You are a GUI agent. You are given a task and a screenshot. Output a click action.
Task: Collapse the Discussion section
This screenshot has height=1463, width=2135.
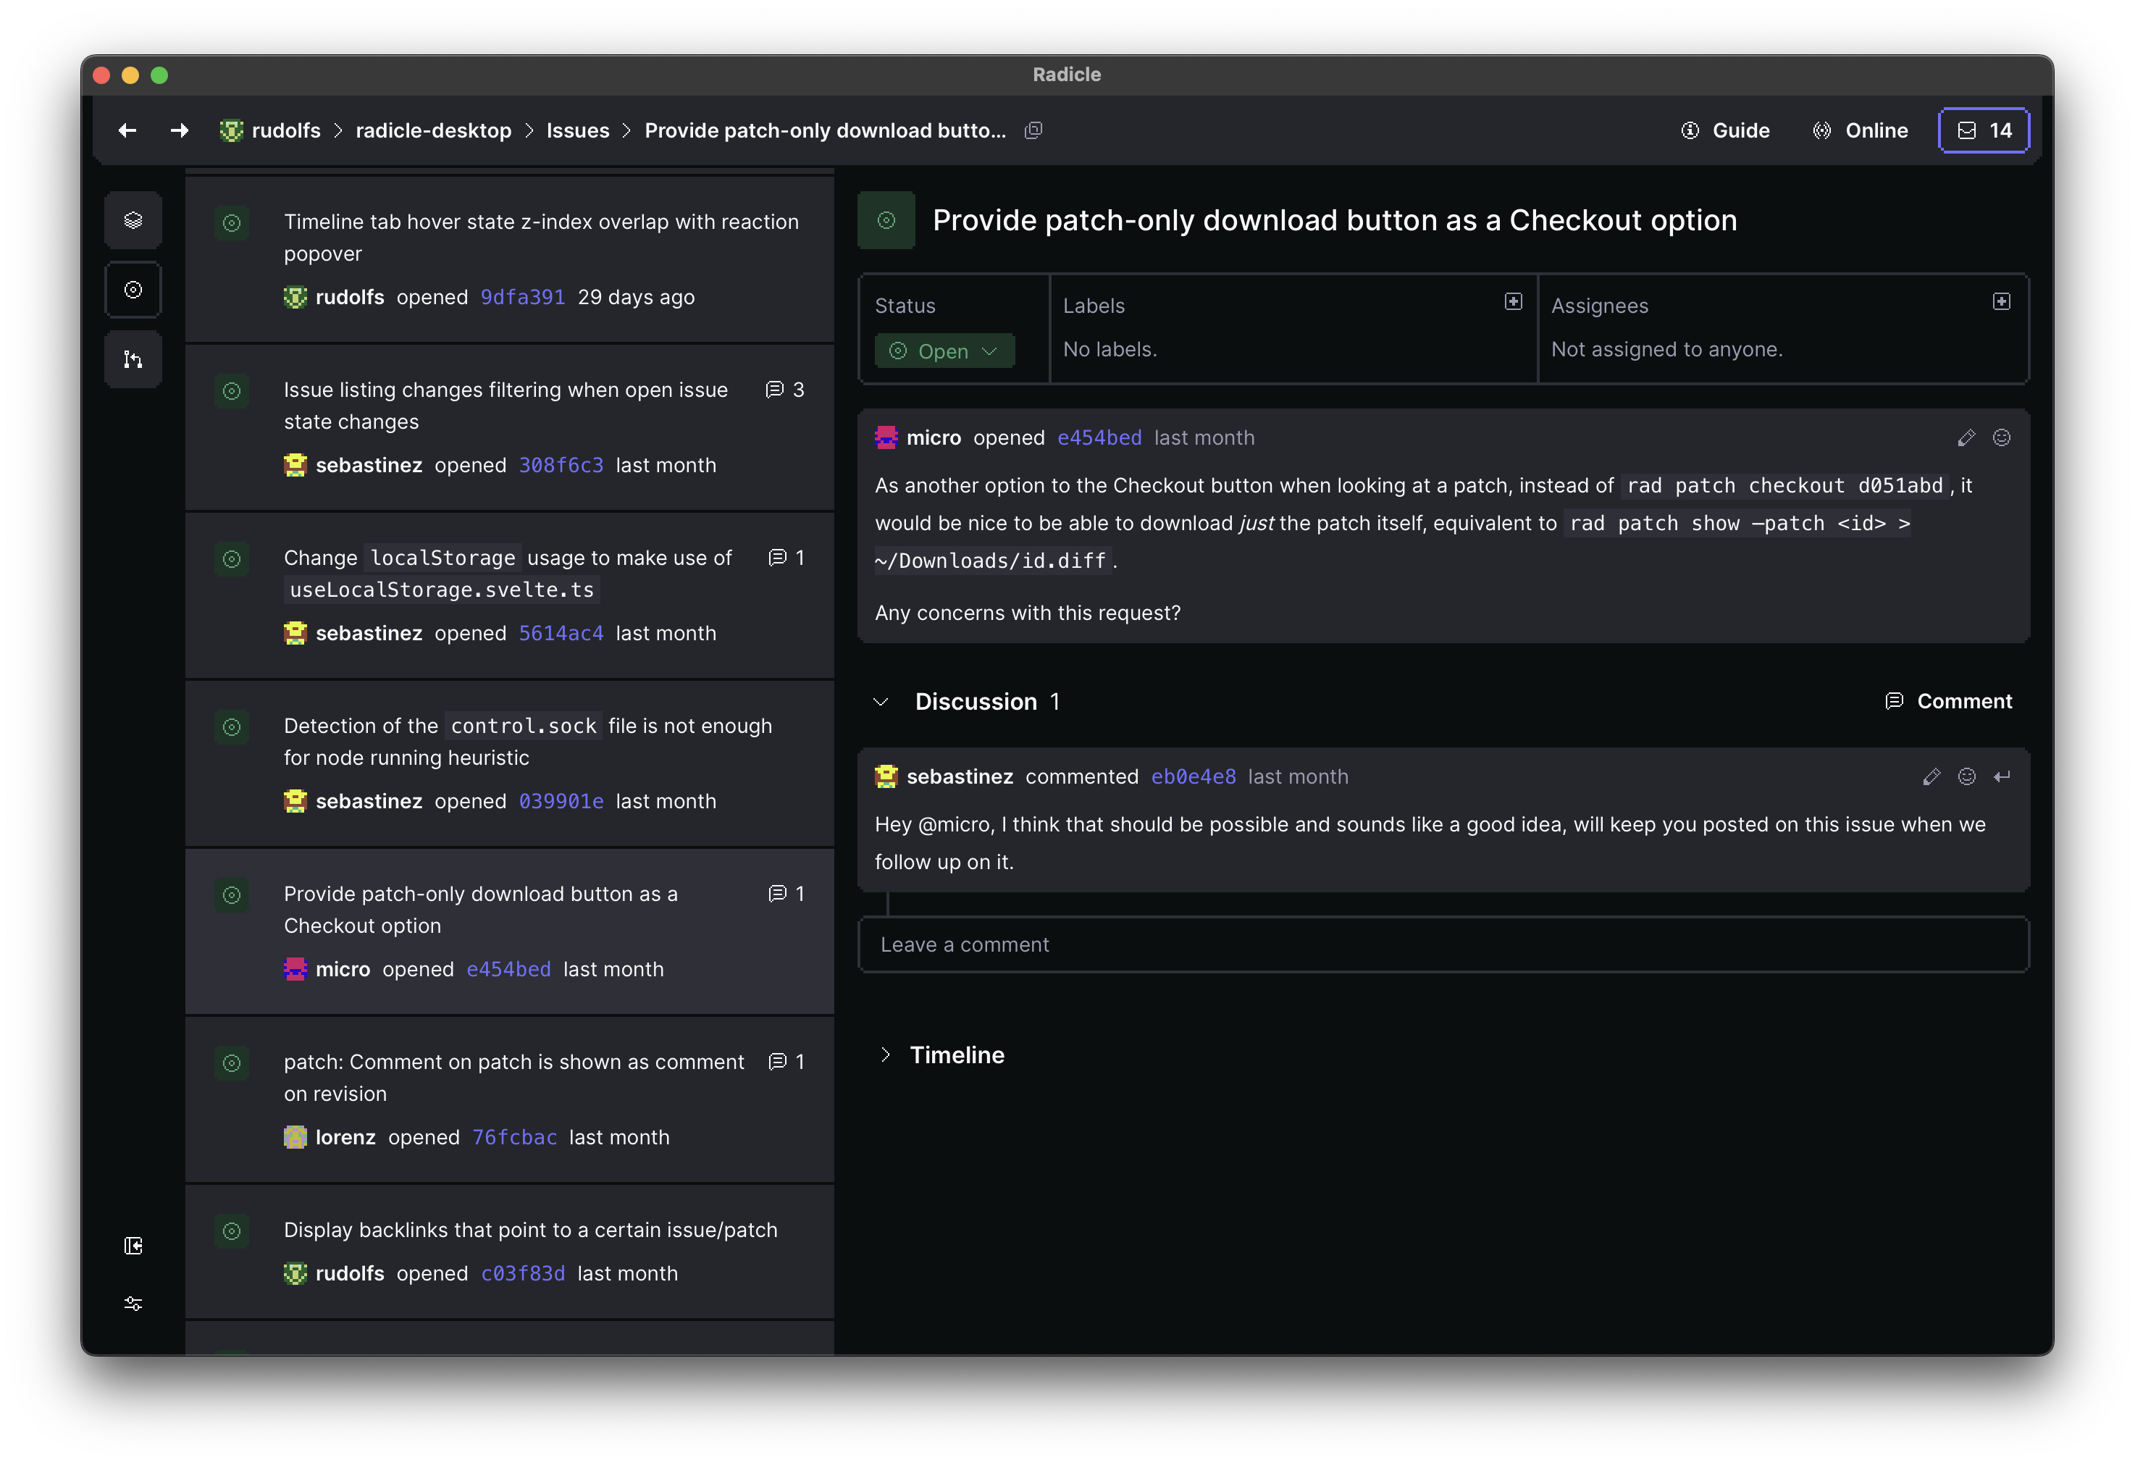[x=881, y=702]
